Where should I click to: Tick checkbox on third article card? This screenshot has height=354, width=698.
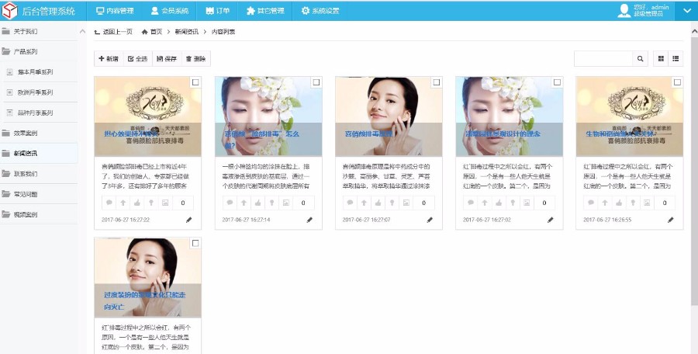[x=436, y=82]
